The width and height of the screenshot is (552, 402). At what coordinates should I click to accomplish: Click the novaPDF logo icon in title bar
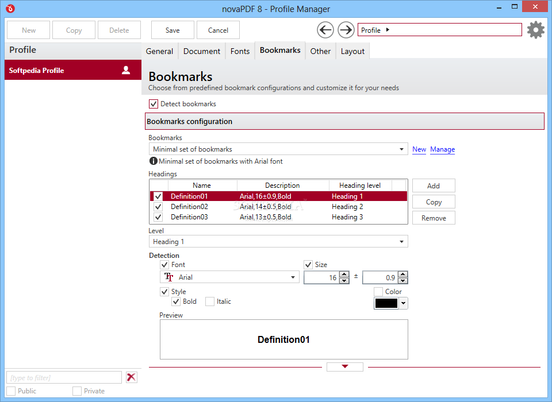click(10, 9)
